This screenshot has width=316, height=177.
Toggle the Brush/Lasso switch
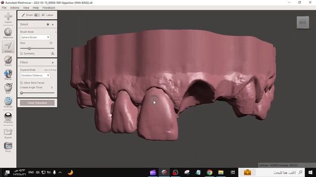(x=37, y=15)
